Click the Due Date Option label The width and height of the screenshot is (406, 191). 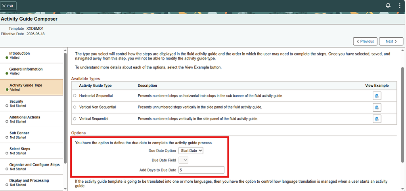pyautogui.click(x=162, y=151)
